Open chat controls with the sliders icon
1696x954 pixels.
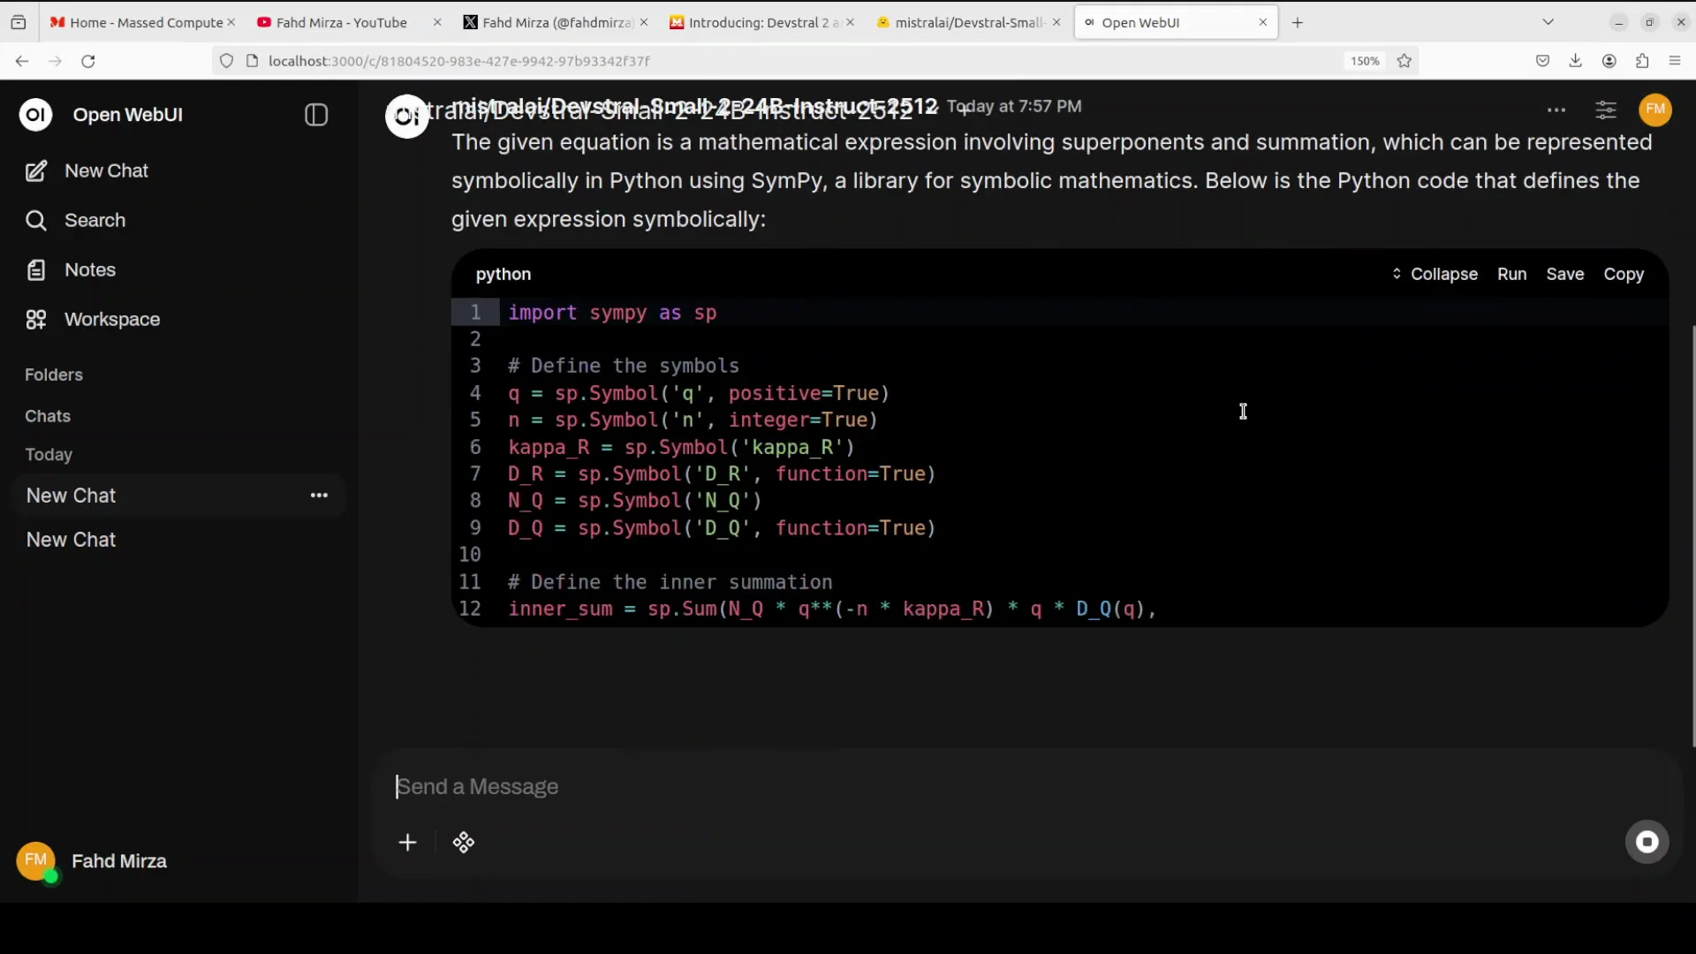click(1605, 110)
